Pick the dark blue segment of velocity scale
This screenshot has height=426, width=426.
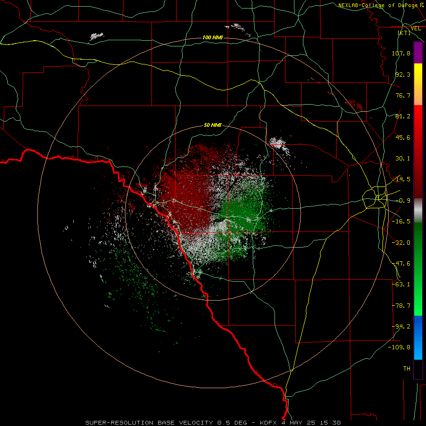(x=418, y=326)
